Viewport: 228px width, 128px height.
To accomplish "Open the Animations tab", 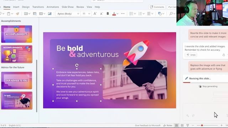I will [x=53, y=7].
